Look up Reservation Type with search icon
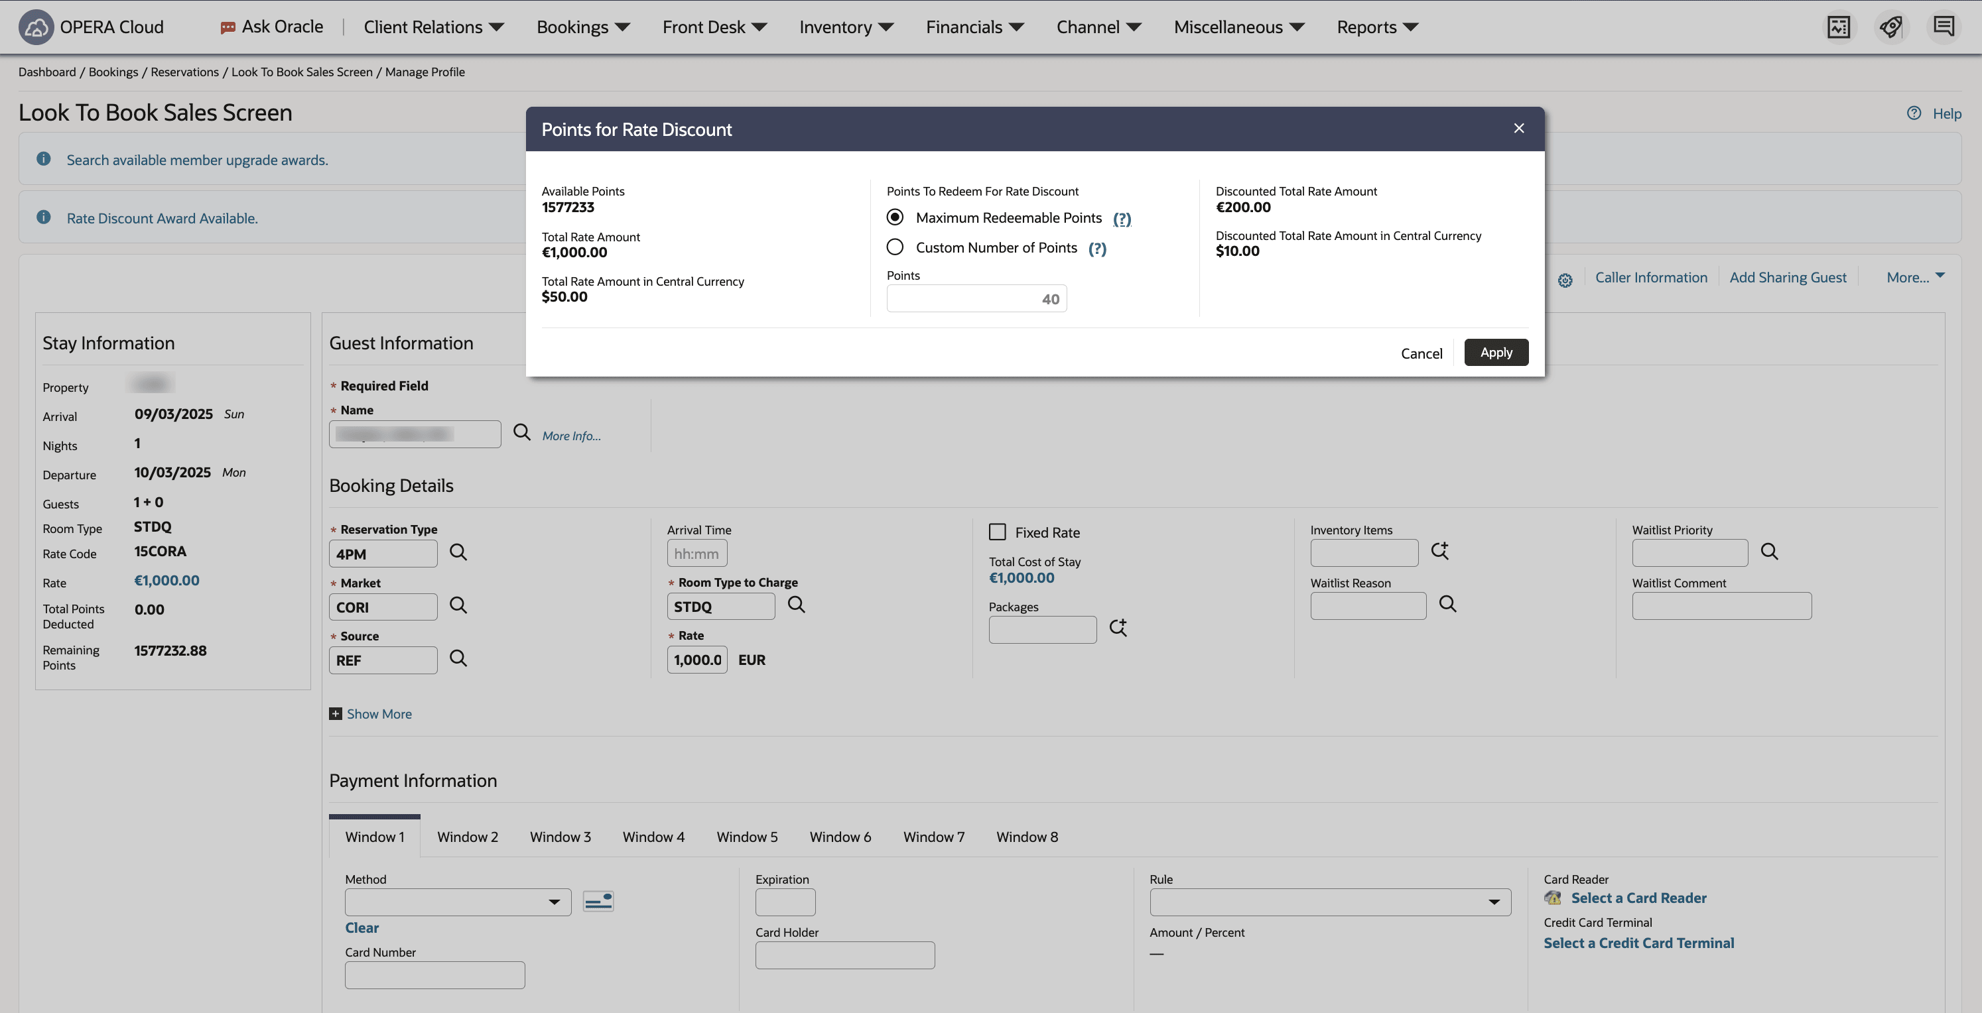 [x=458, y=552]
